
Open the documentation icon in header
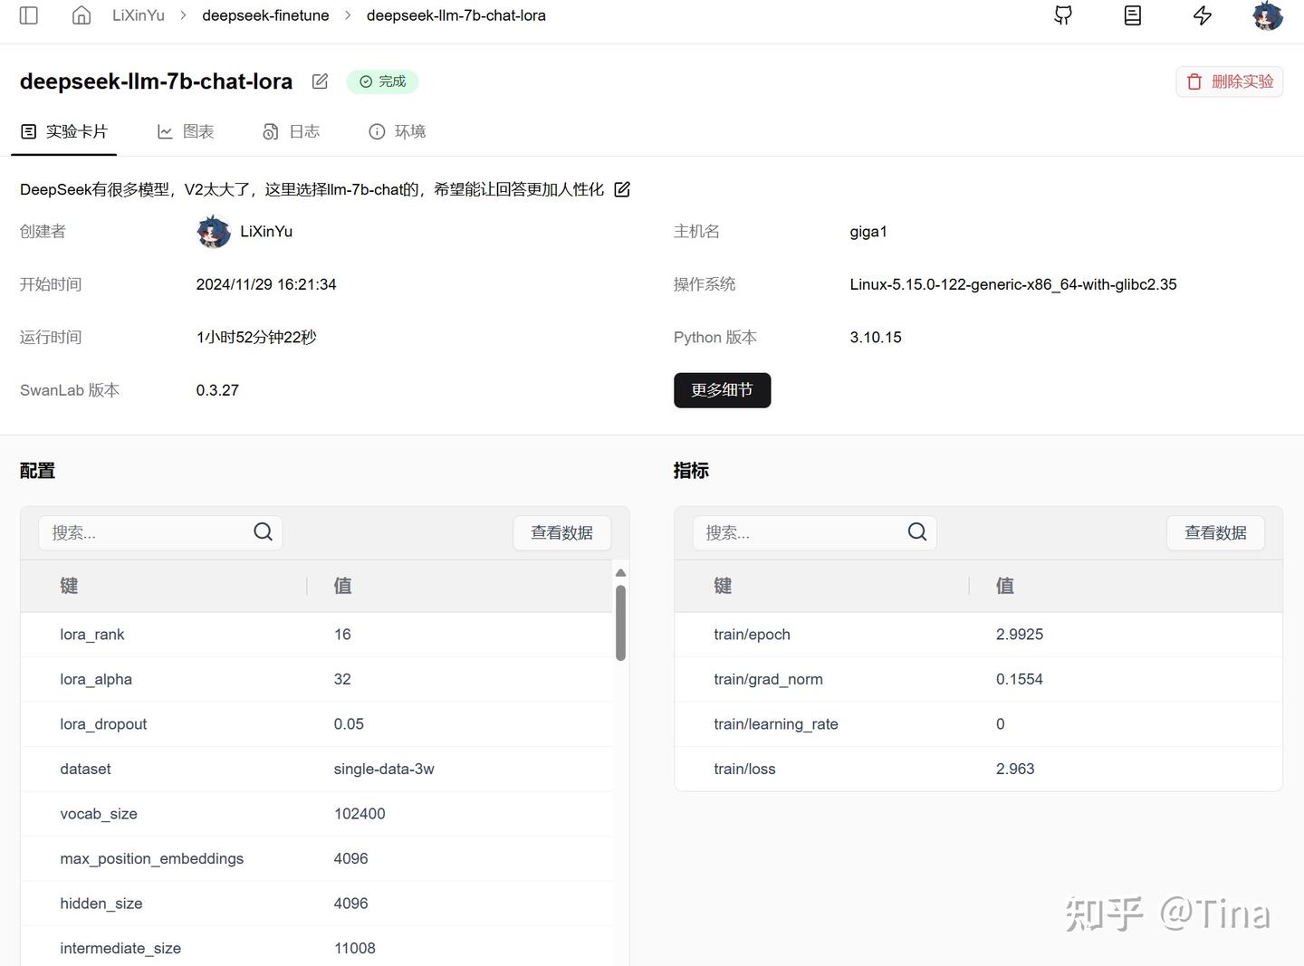click(1133, 15)
